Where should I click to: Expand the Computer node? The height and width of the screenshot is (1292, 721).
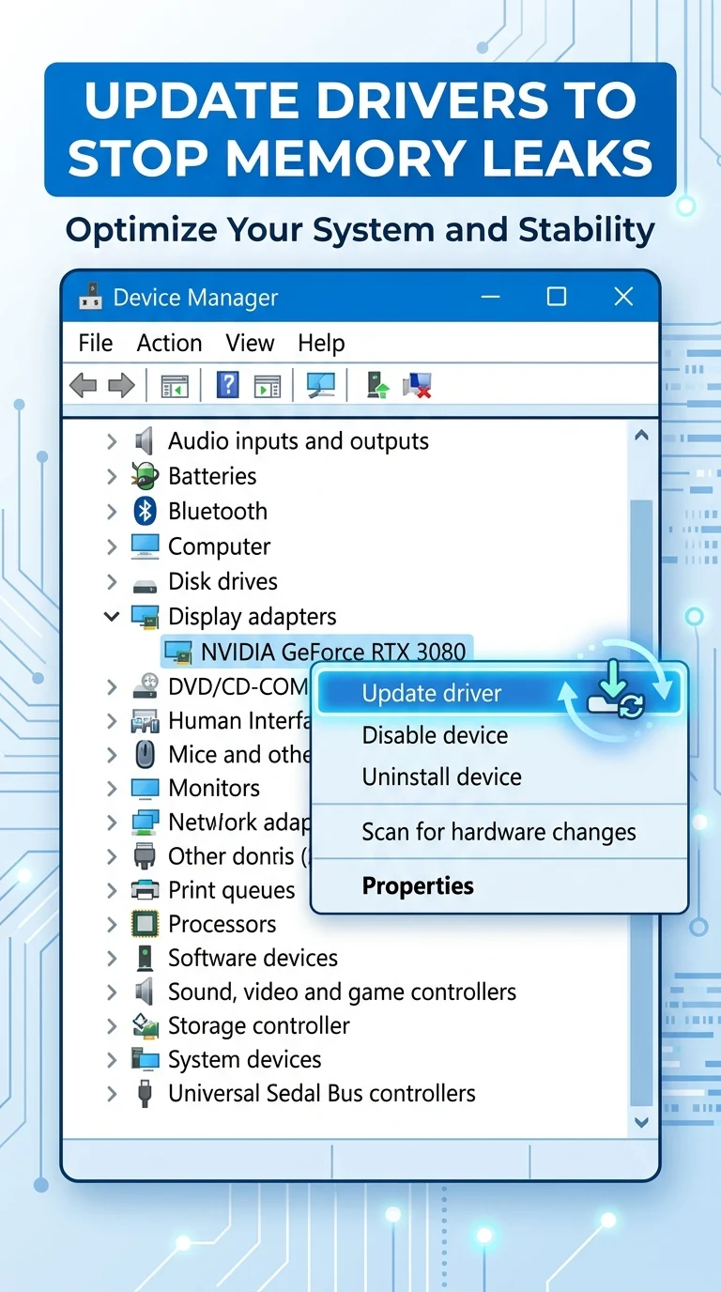(x=112, y=546)
